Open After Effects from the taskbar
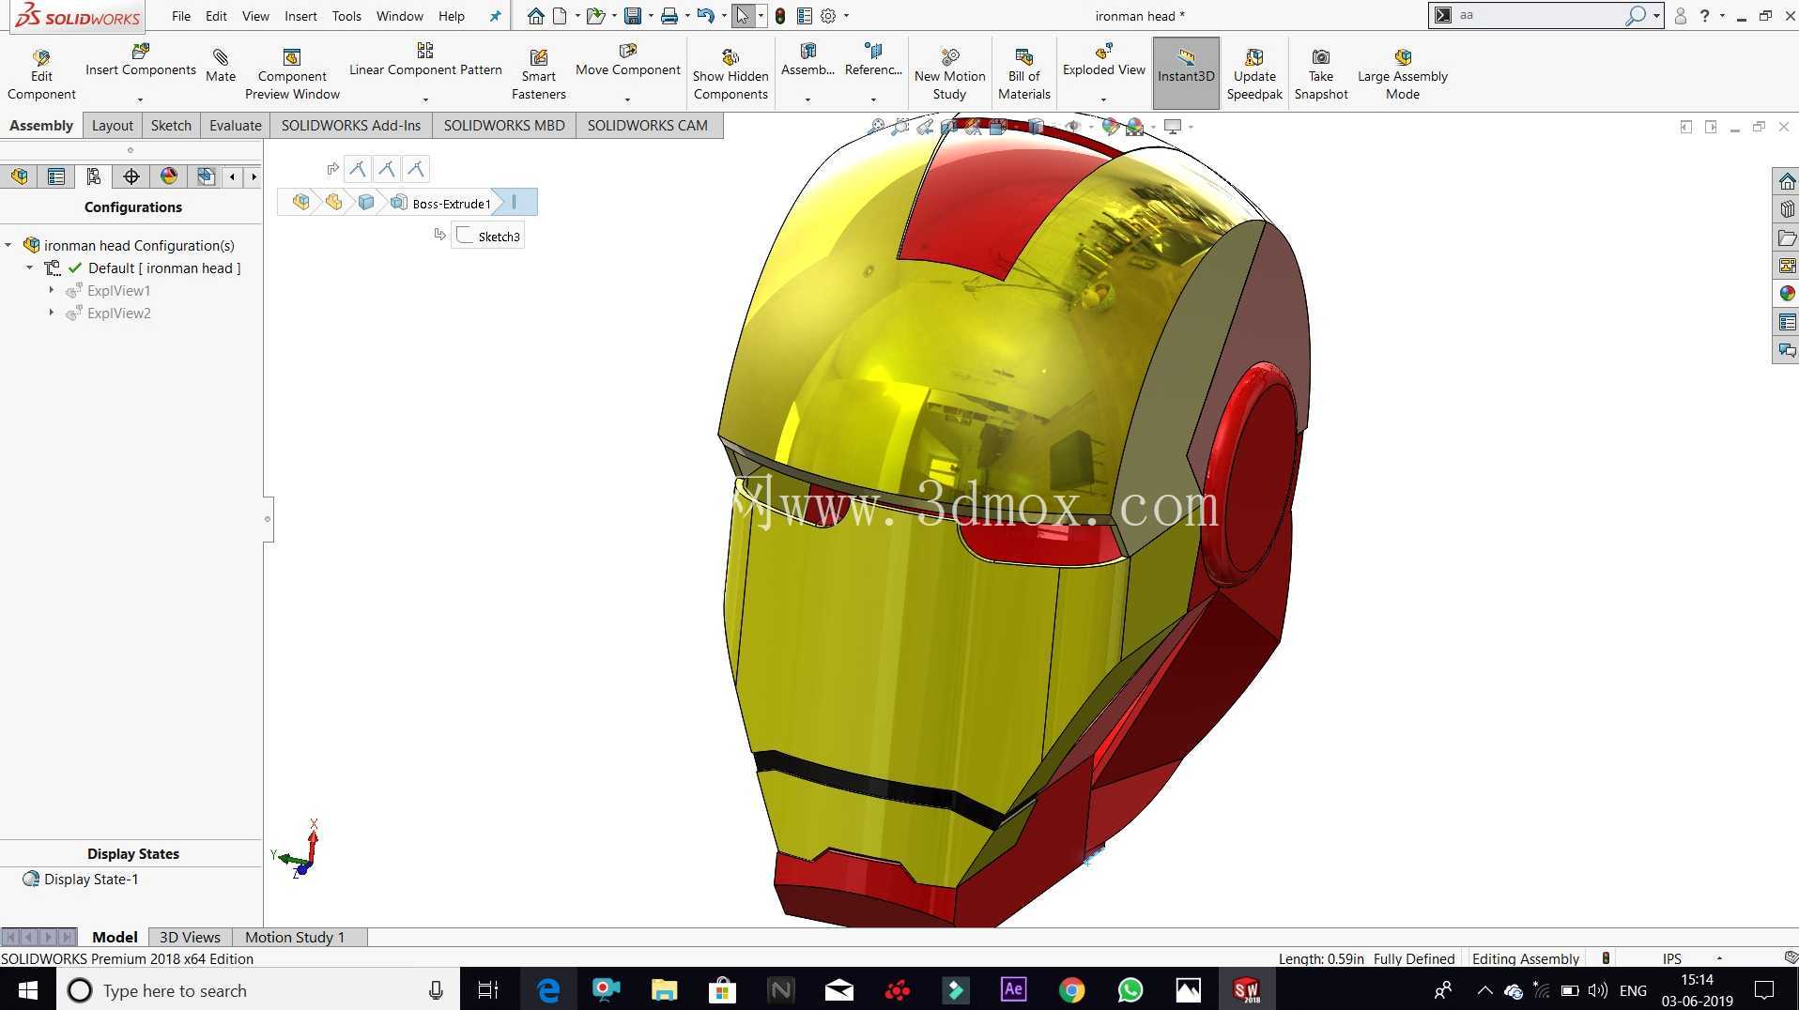The width and height of the screenshot is (1799, 1010). [1013, 990]
